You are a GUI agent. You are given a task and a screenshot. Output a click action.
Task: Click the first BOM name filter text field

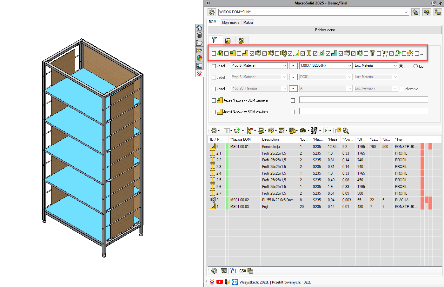[x=364, y=100]
